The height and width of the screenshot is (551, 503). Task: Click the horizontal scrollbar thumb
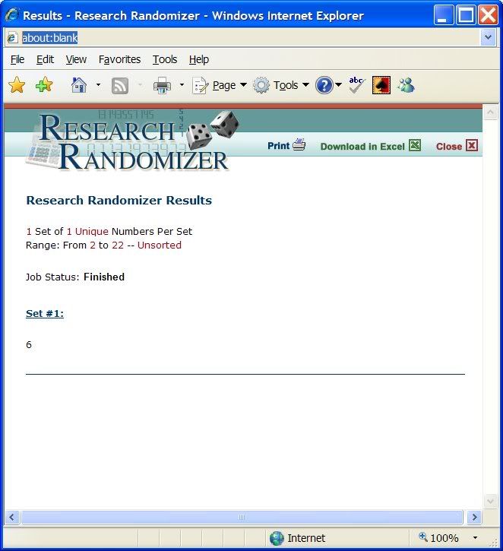242,518
